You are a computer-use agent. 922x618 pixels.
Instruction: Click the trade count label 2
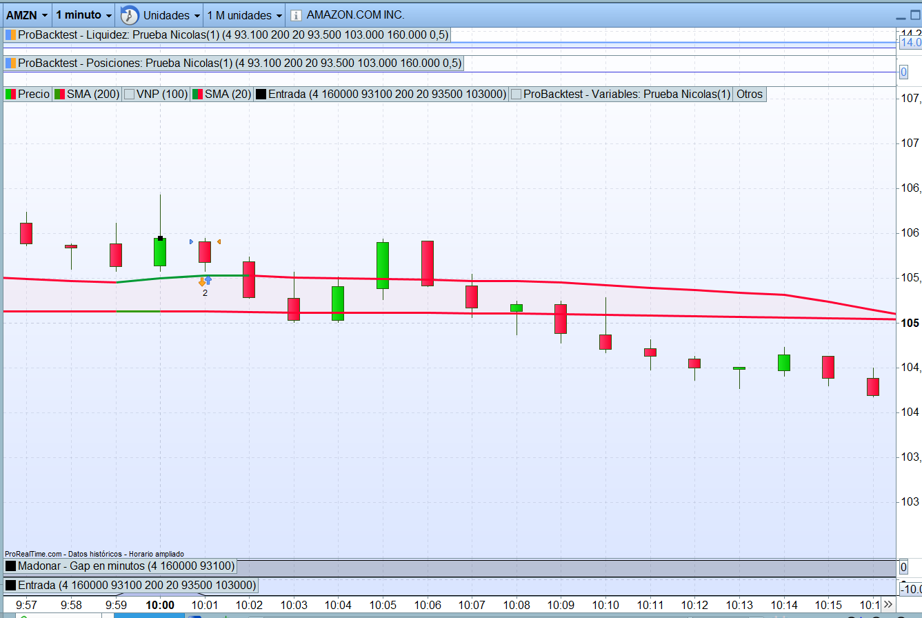[205, 293]
